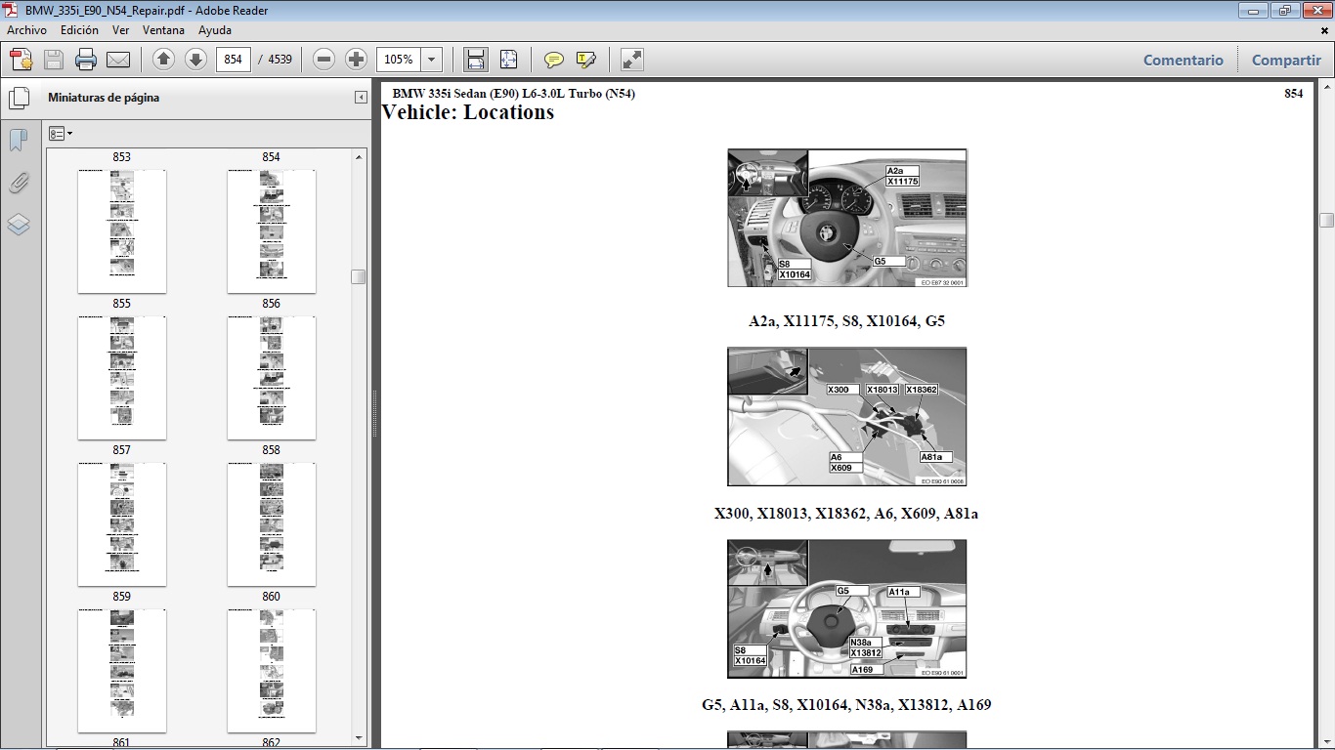Click caption starting with X300, X18013
Image resolution: width=1335 pixels, height=750 pixels.
[x=846, y=514]
